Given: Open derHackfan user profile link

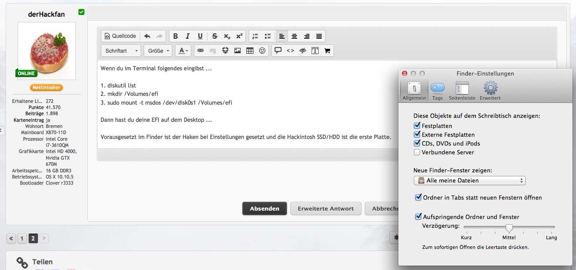Looking at the screenshot, I should coord(46,14).
